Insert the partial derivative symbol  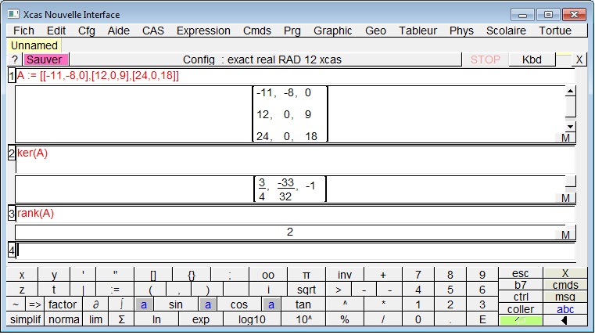[x=95, y=304]
